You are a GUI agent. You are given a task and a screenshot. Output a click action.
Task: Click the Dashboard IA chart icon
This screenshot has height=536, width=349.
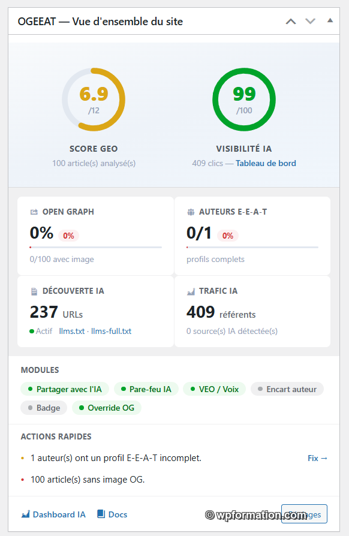click(26, 514)
